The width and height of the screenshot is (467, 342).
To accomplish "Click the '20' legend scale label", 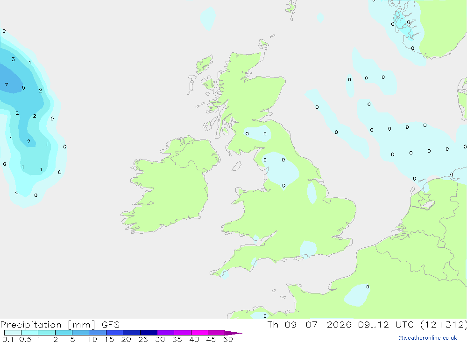I will tap(126, 339).
